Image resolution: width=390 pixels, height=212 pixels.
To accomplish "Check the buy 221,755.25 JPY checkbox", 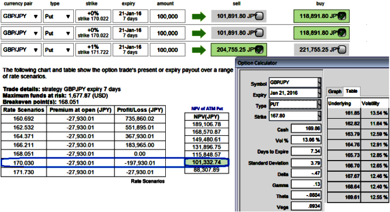I will [x=342, y=50].
